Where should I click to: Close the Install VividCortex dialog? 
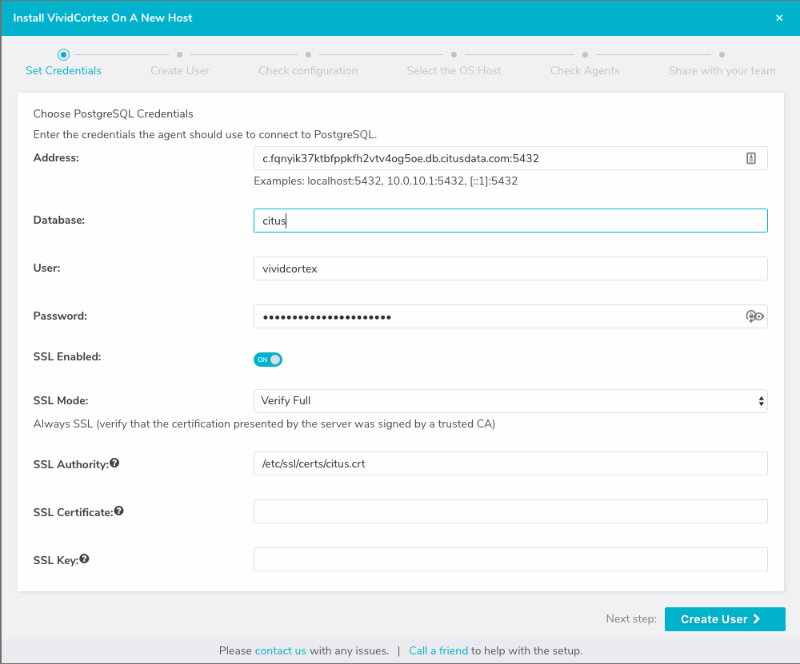tap(779, 18)
